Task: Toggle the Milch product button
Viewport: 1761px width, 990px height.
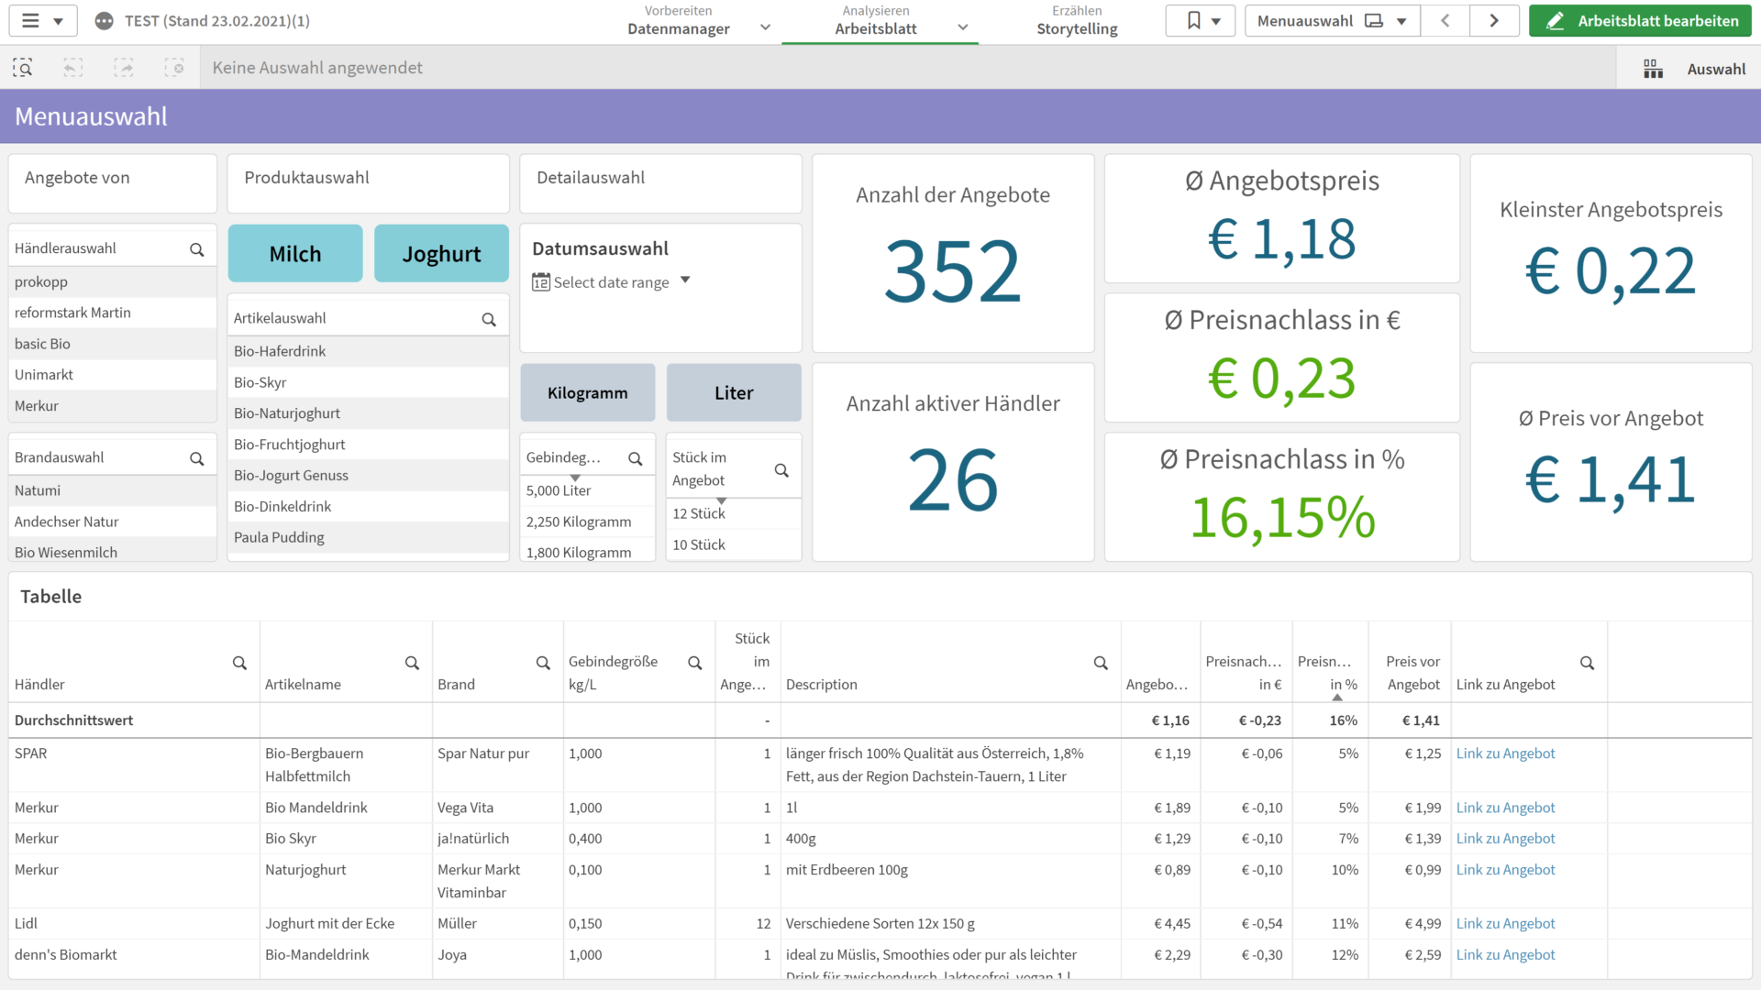Action: point(295,254)
